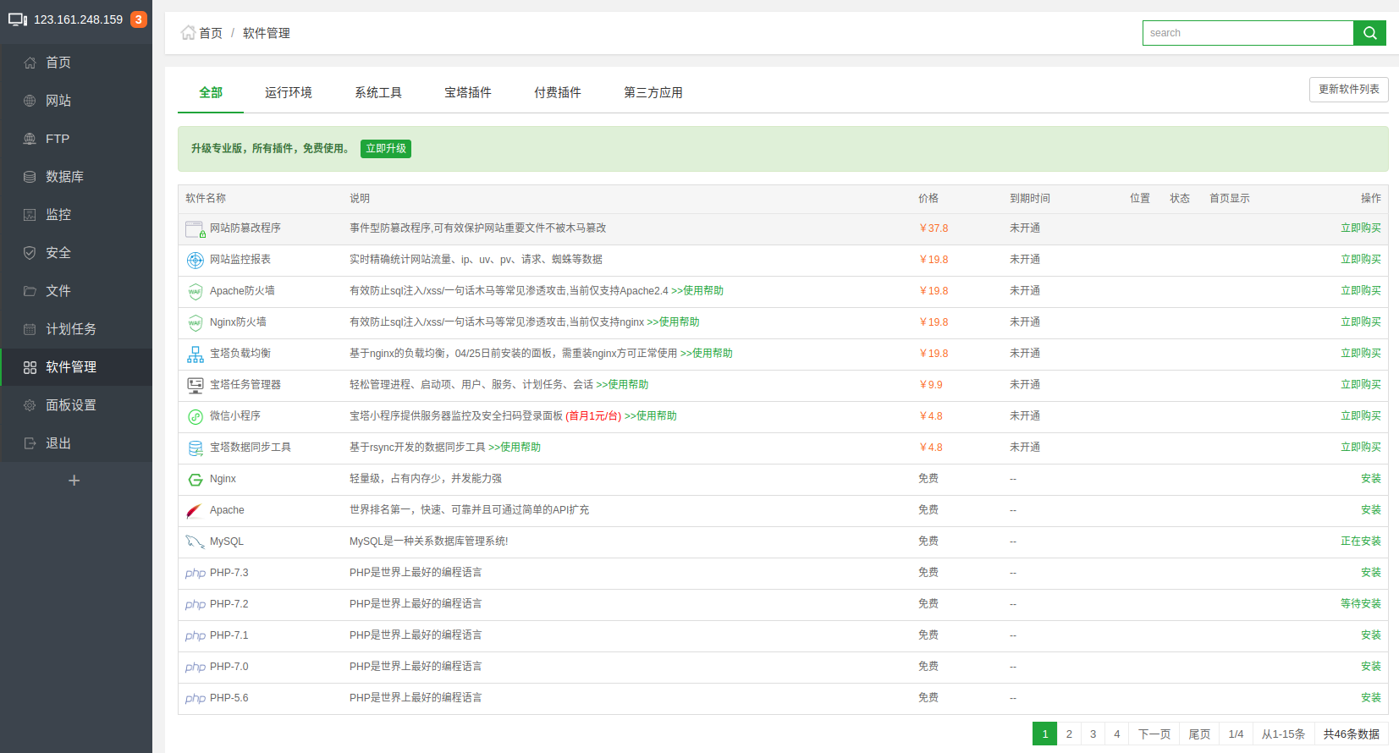Click the Nginx green G icon
Viewport: 1399px width, 753px height.
pyautogui.click(x=196, y=480)
